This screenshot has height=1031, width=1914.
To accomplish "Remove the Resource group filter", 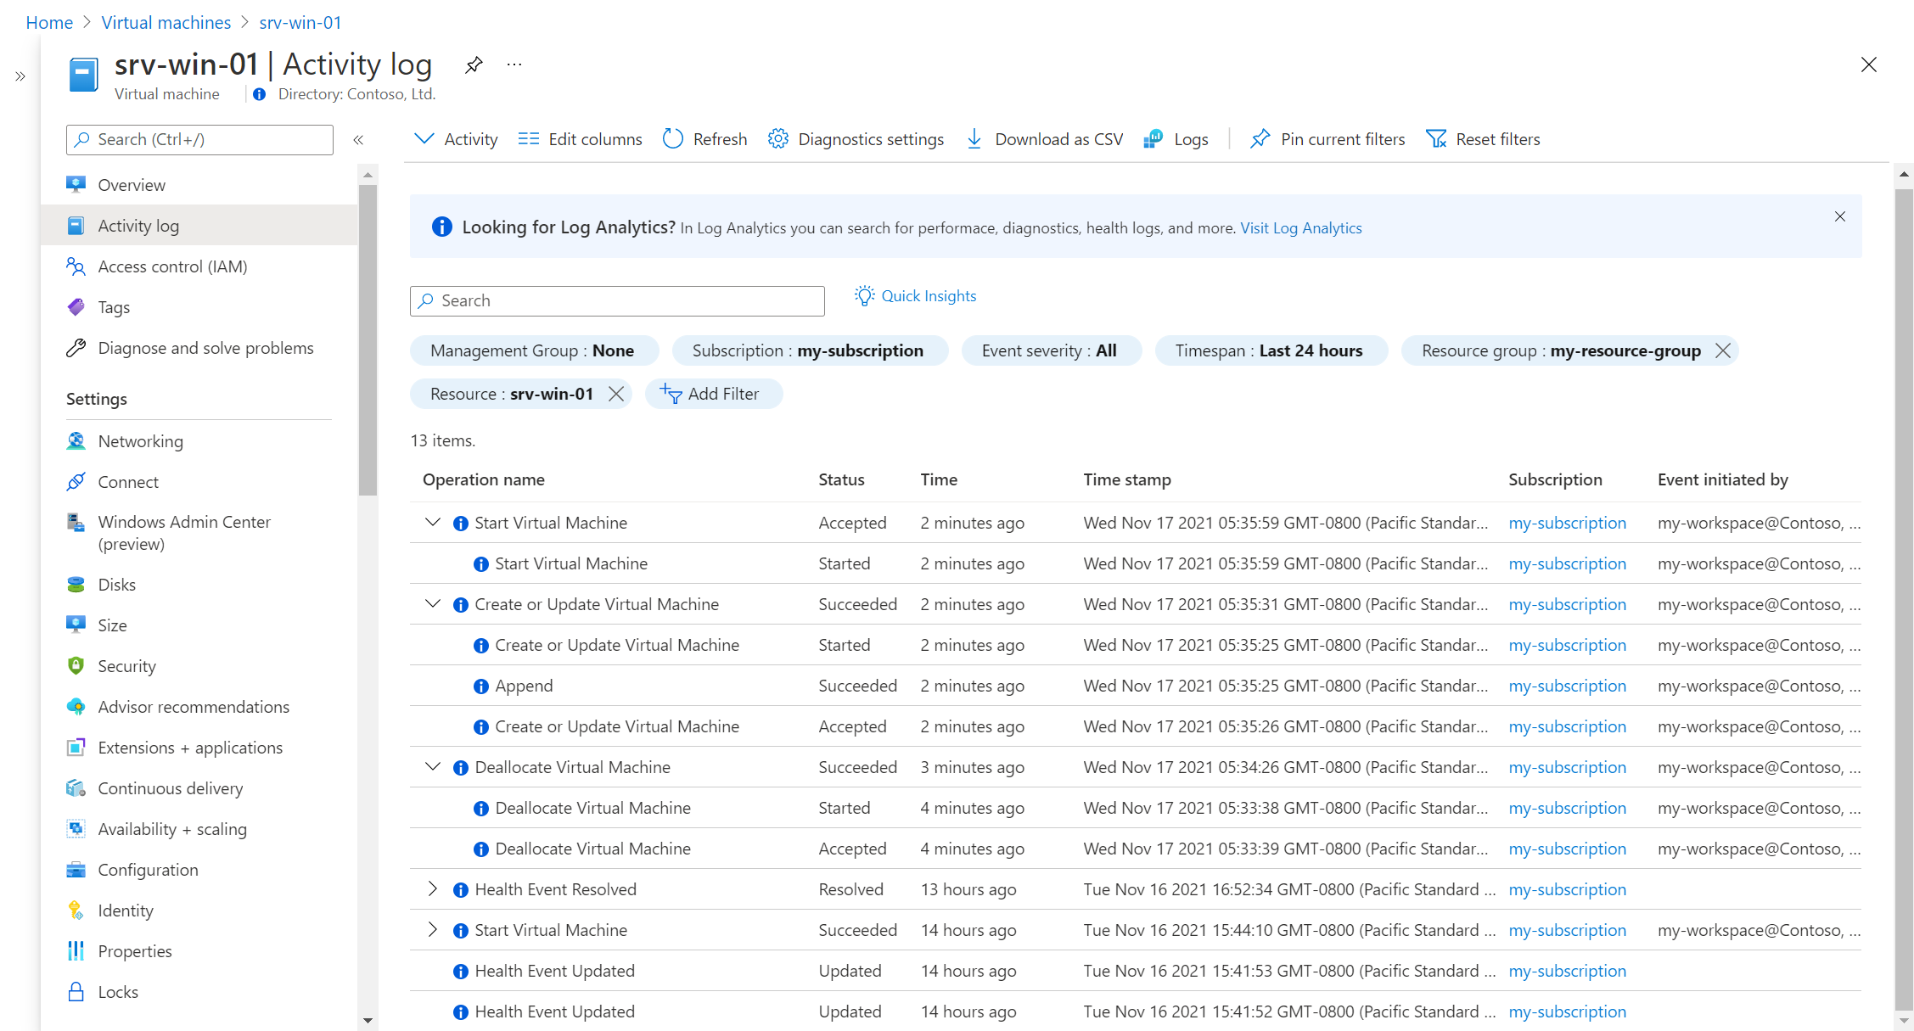I will point(1723,350).
